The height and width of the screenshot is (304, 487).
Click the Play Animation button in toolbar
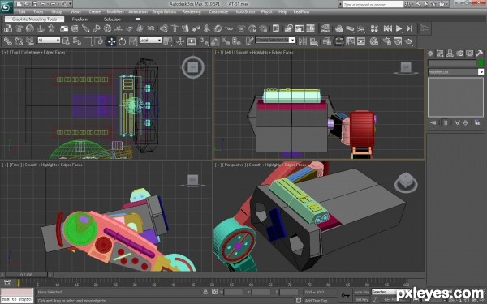click(x=399, y=28)
